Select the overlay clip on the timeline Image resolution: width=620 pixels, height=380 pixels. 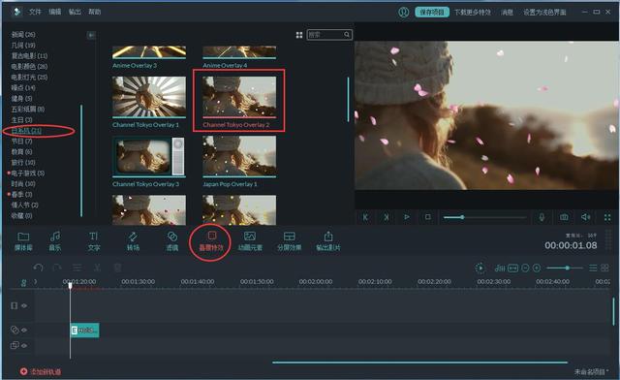pyautogui.click(x=84, y=331)
